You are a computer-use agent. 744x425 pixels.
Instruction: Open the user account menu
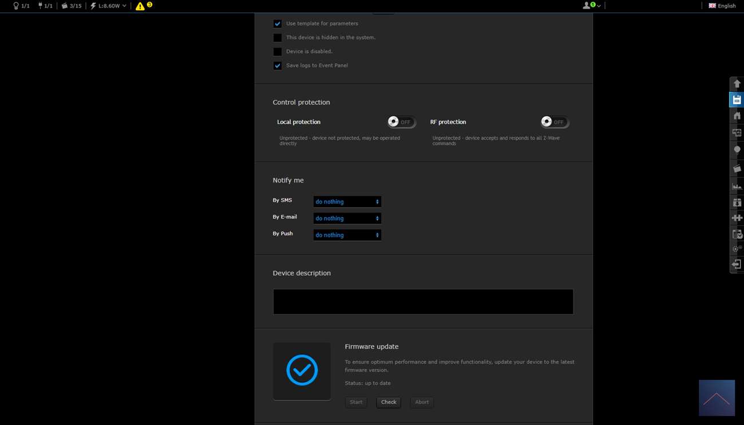(x=591, y=6)
